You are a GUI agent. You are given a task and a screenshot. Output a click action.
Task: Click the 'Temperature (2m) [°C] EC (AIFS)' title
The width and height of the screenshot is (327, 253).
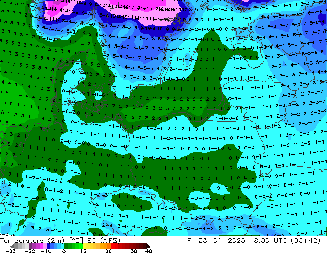pyautogui.click(x=60, y=241)
